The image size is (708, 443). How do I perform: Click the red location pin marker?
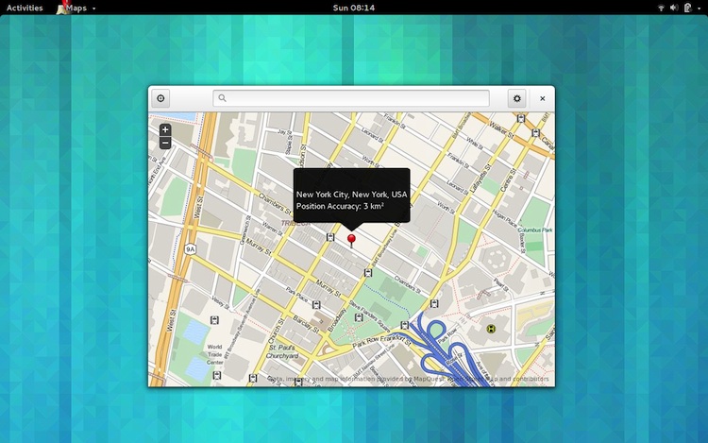coord(351,240)
